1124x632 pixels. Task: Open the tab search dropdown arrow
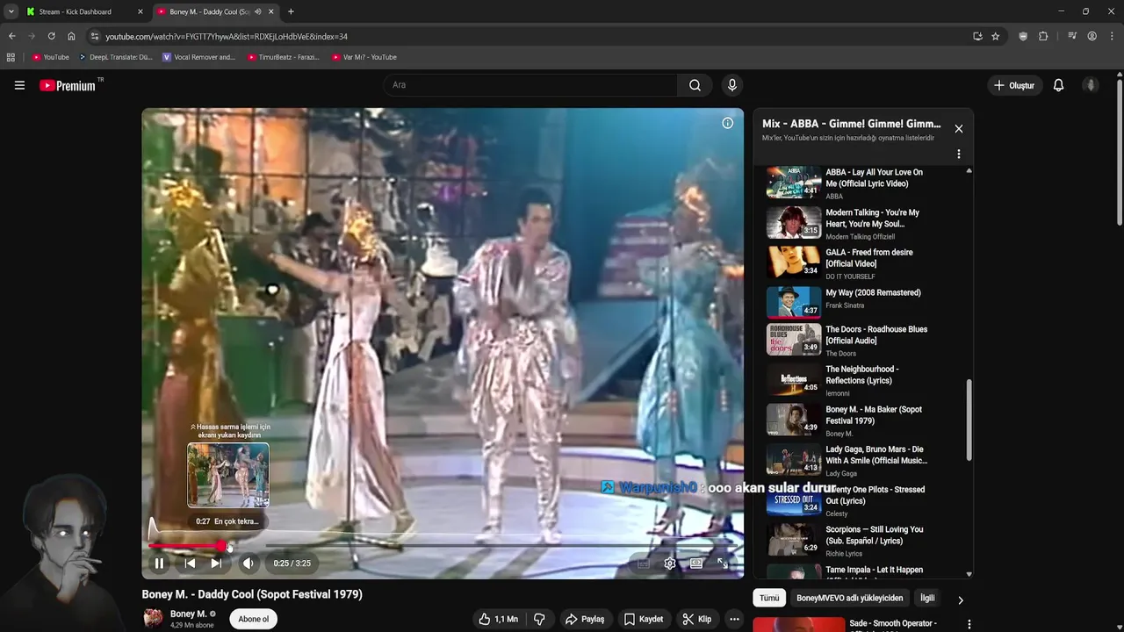[11, 11]
